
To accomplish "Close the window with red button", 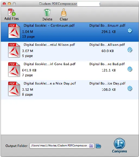I will click(x=4, y=4).
